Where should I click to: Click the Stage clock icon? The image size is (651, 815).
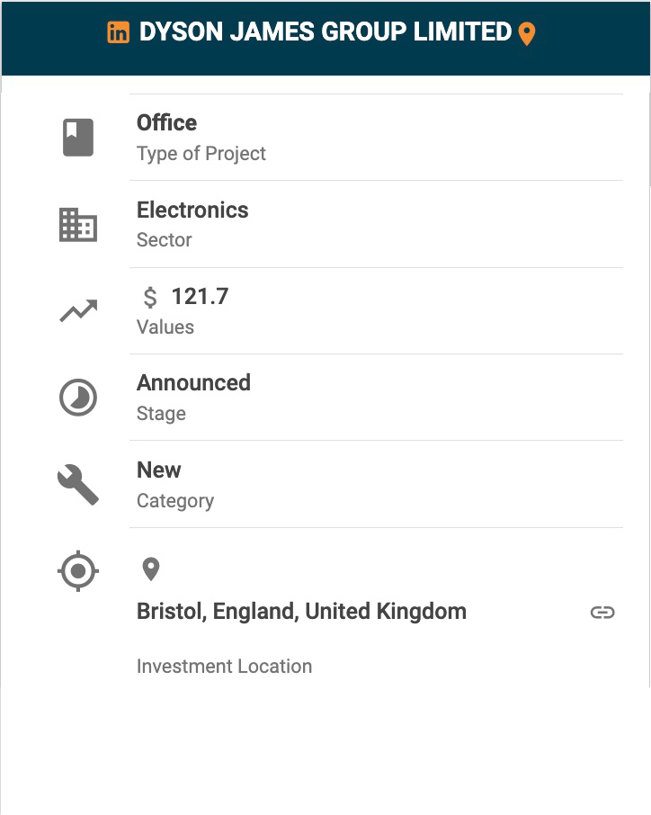(x=78, y=398)
